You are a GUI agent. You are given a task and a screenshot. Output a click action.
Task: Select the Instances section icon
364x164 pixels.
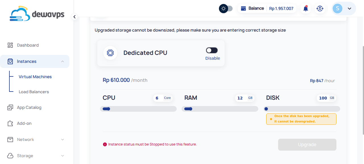pyautogui.click(x=10, y=61)
